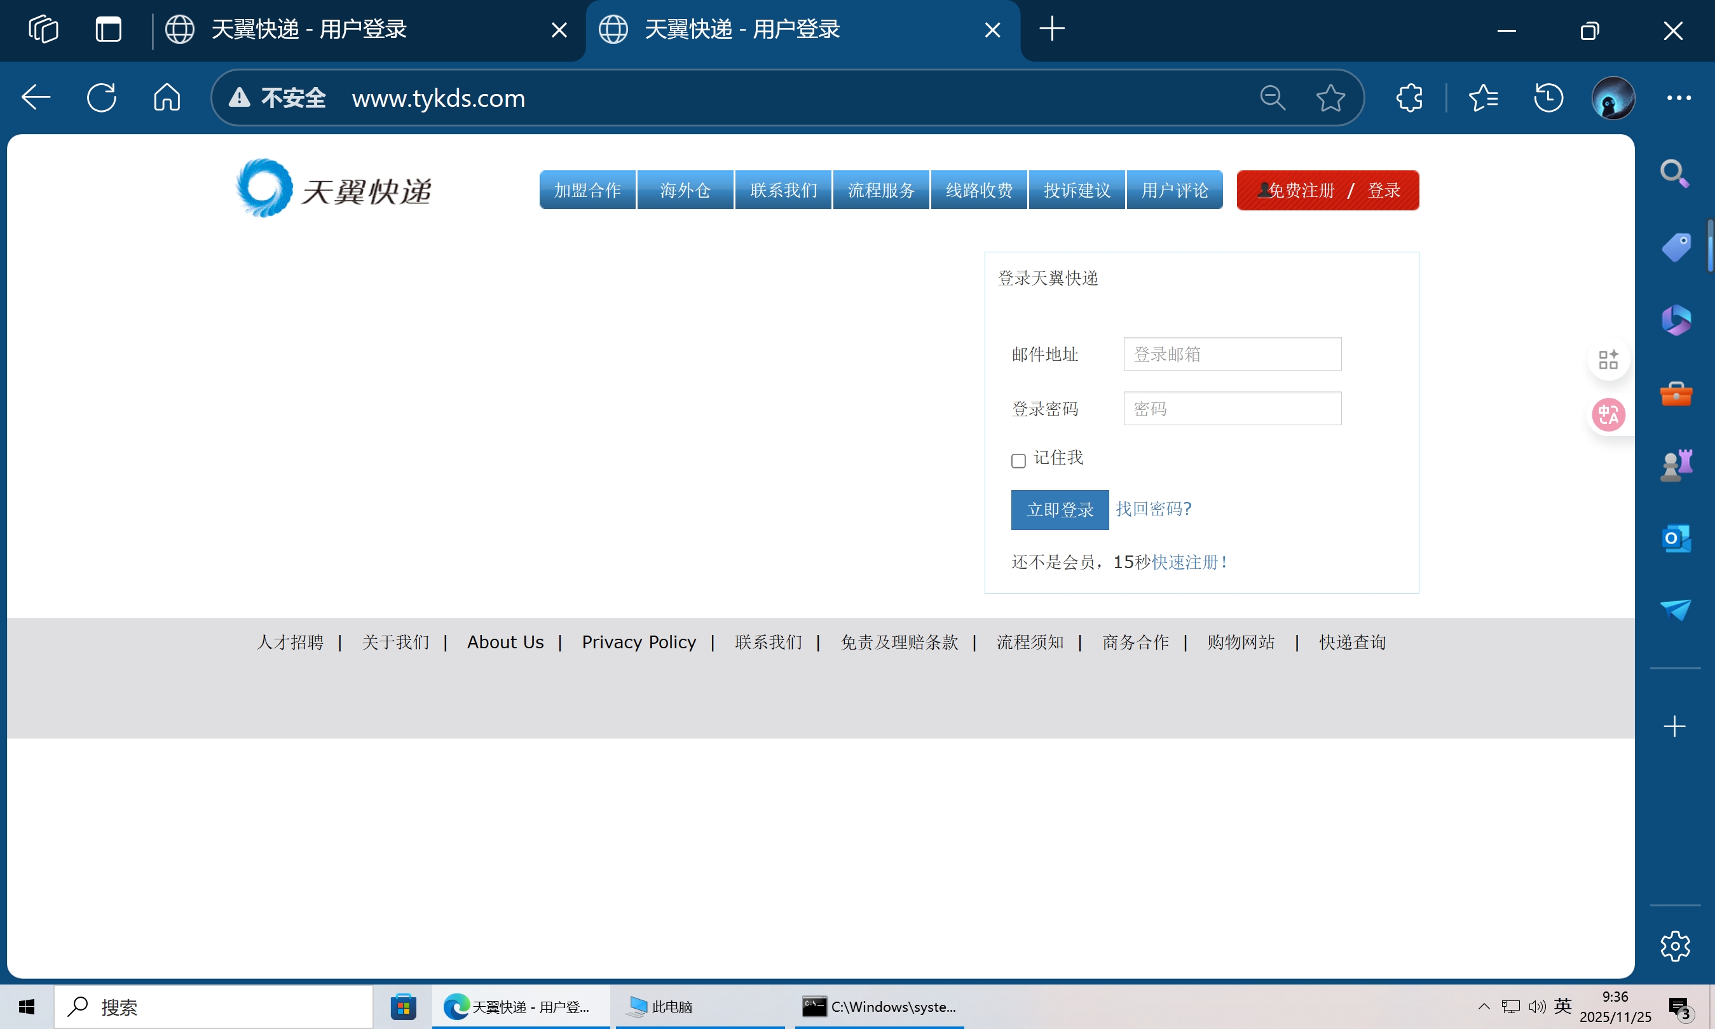Click the browser extensions puzzle icon
This screenshot has height=1029, width=1715.
click(x=1409, y=98)
